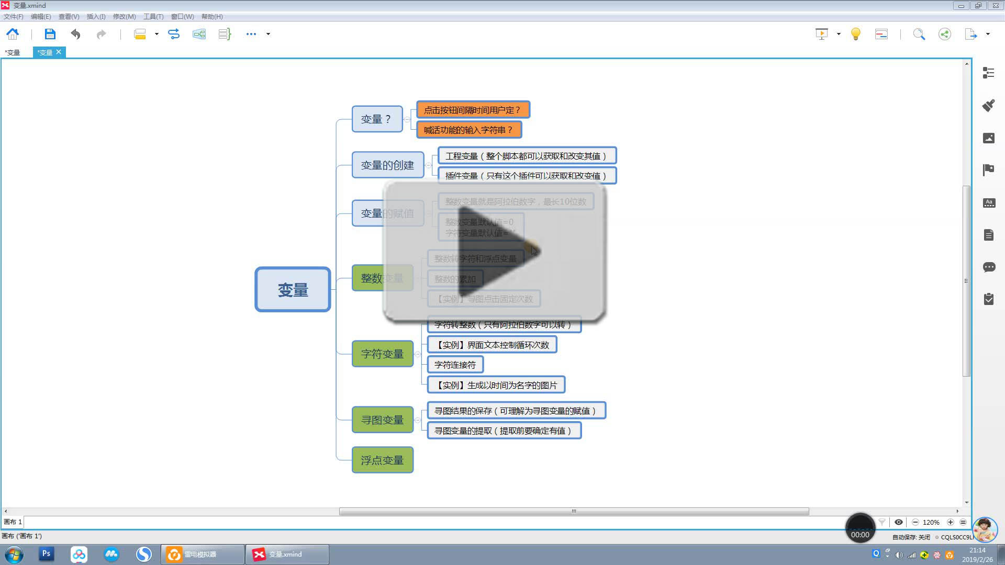Expand the more-tools dropdown arrow
This screenshot has width=1005, height=565.
[x=268, y=34]
